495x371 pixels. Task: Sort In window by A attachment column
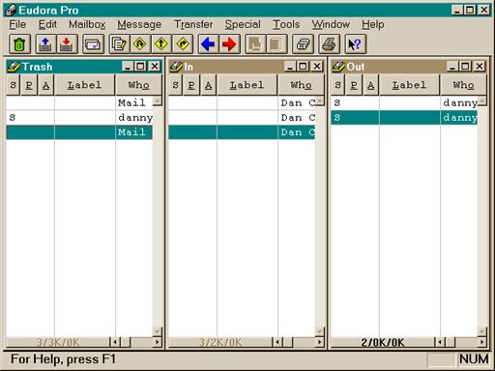tap(208, 85)
